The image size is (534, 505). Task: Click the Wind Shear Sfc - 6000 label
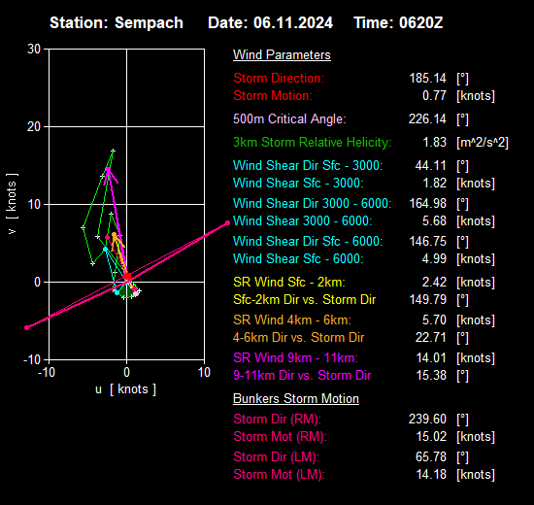[x=298, y=258]
